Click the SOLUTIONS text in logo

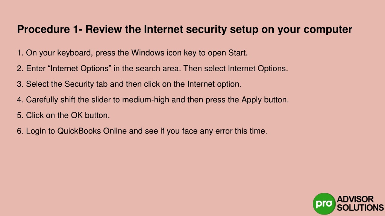pos(360,208)
